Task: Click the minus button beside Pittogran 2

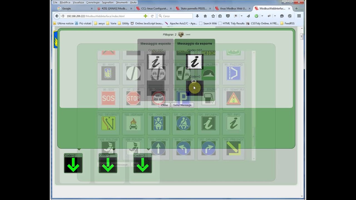Action: [x=188, y=34]
